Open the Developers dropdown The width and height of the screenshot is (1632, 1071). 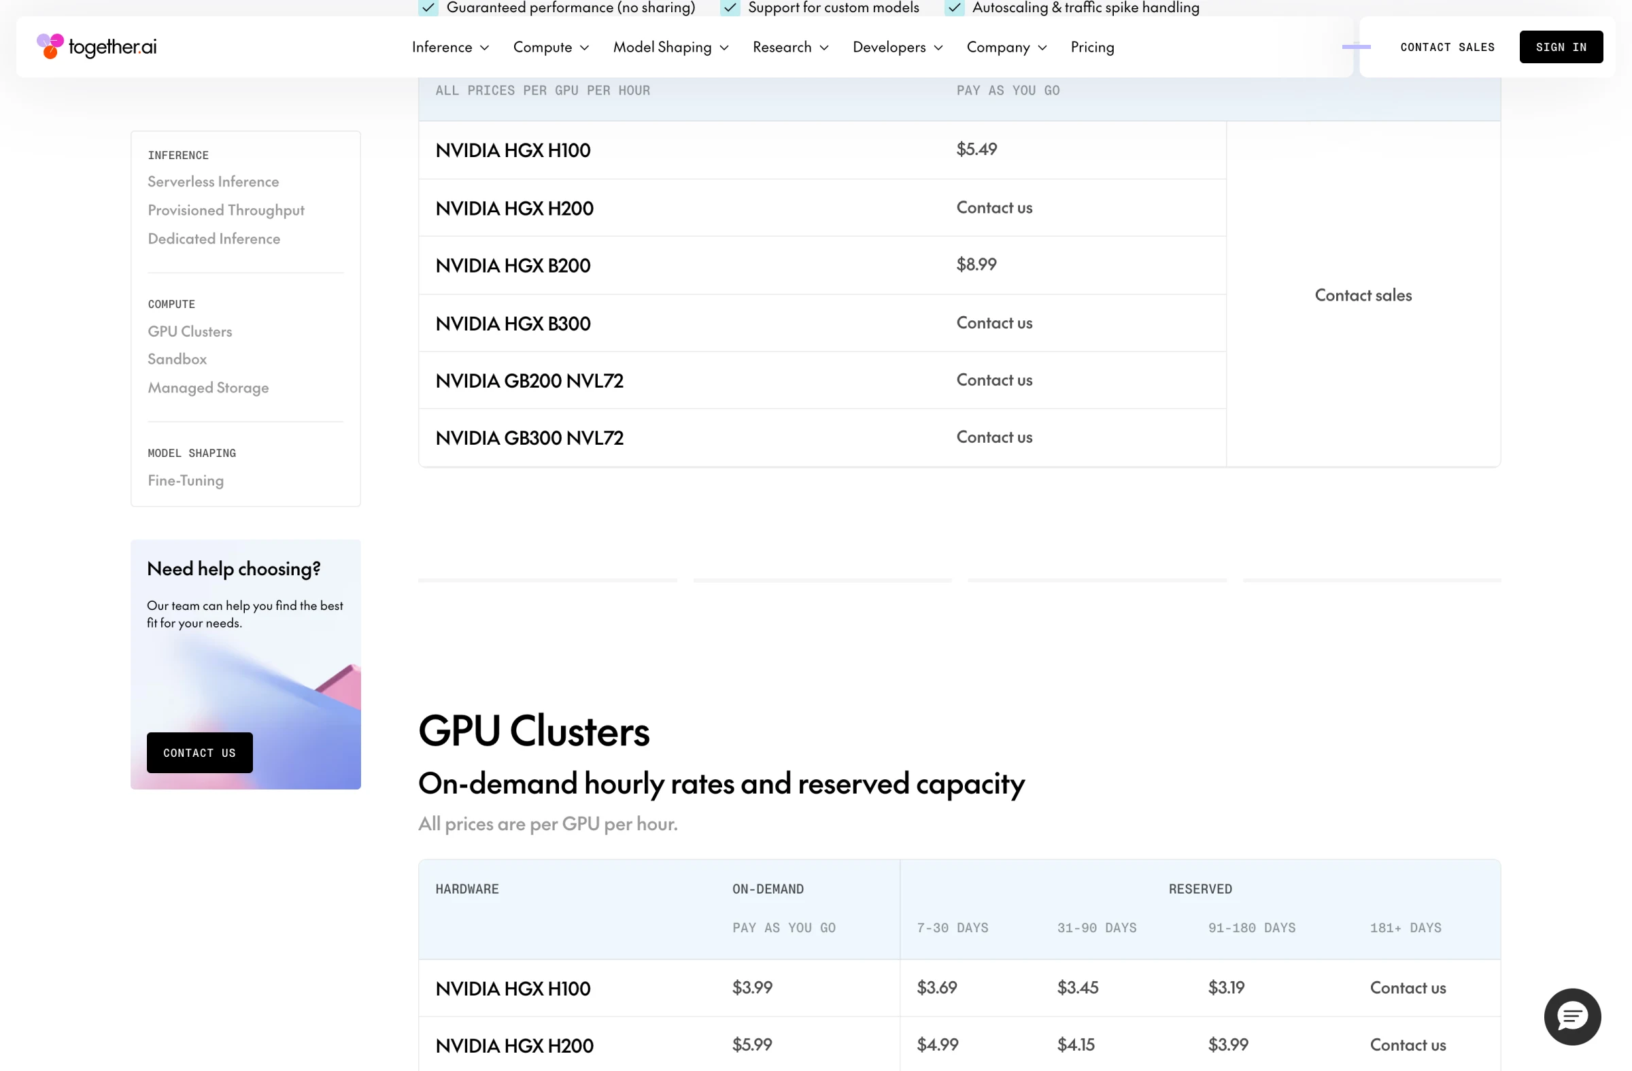tap(897, 48)
